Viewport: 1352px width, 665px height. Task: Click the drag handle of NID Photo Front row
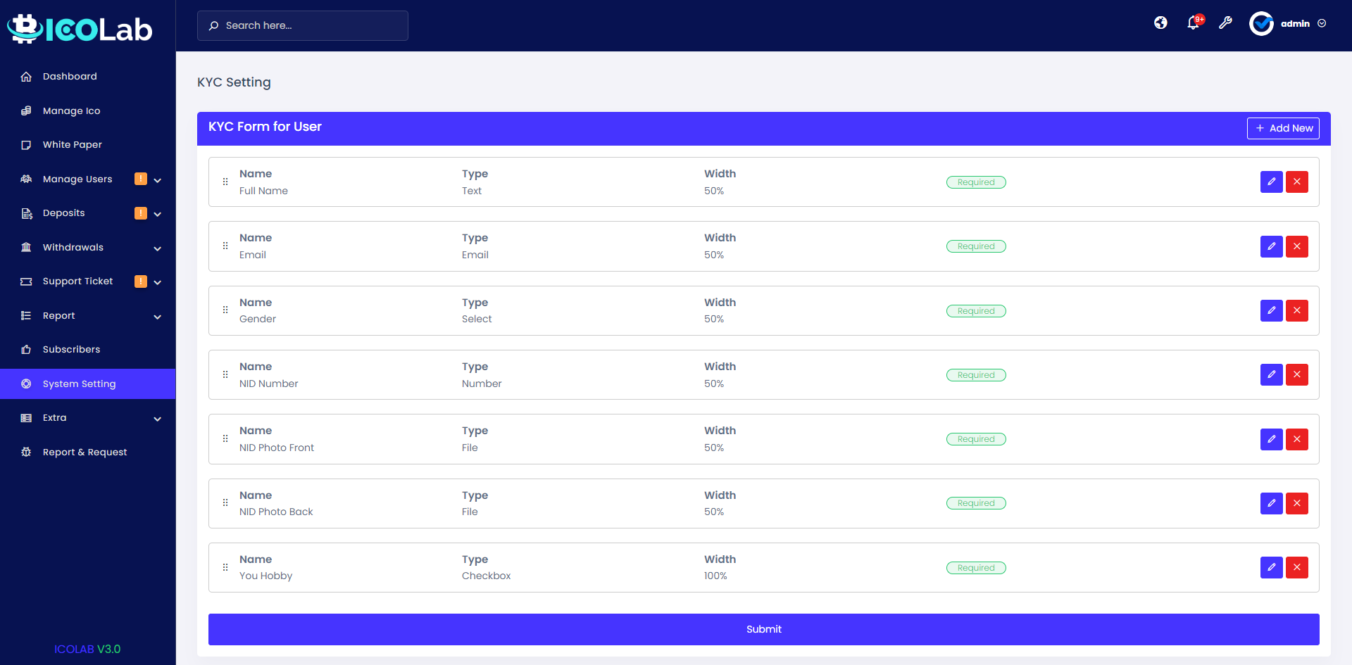(225, 439)
